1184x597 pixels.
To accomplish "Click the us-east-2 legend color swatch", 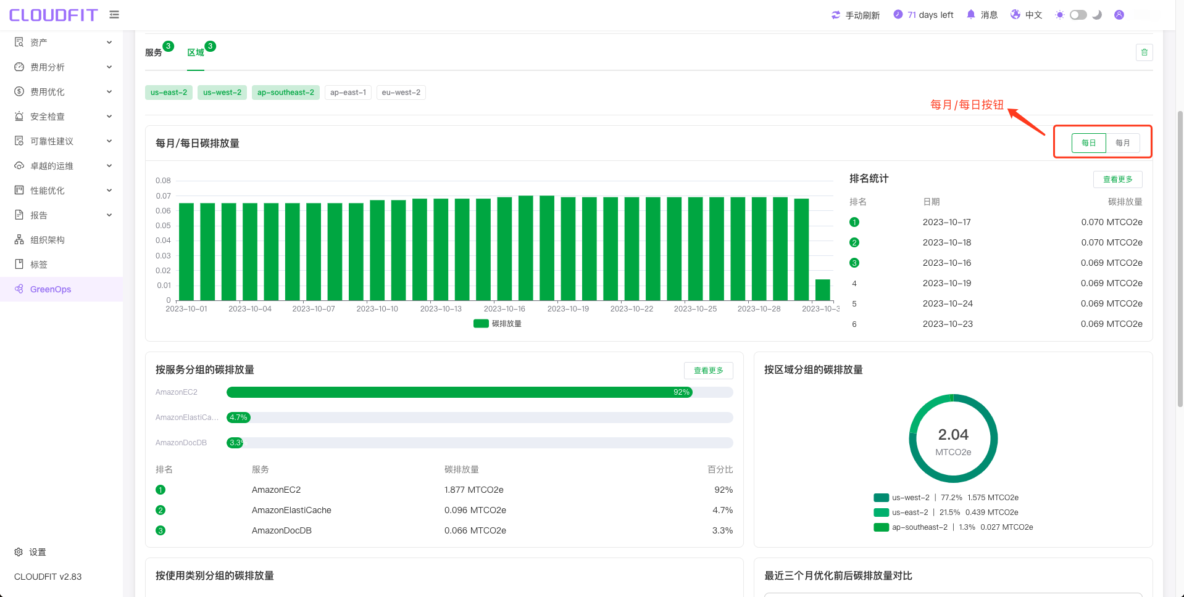I will 882,513.
